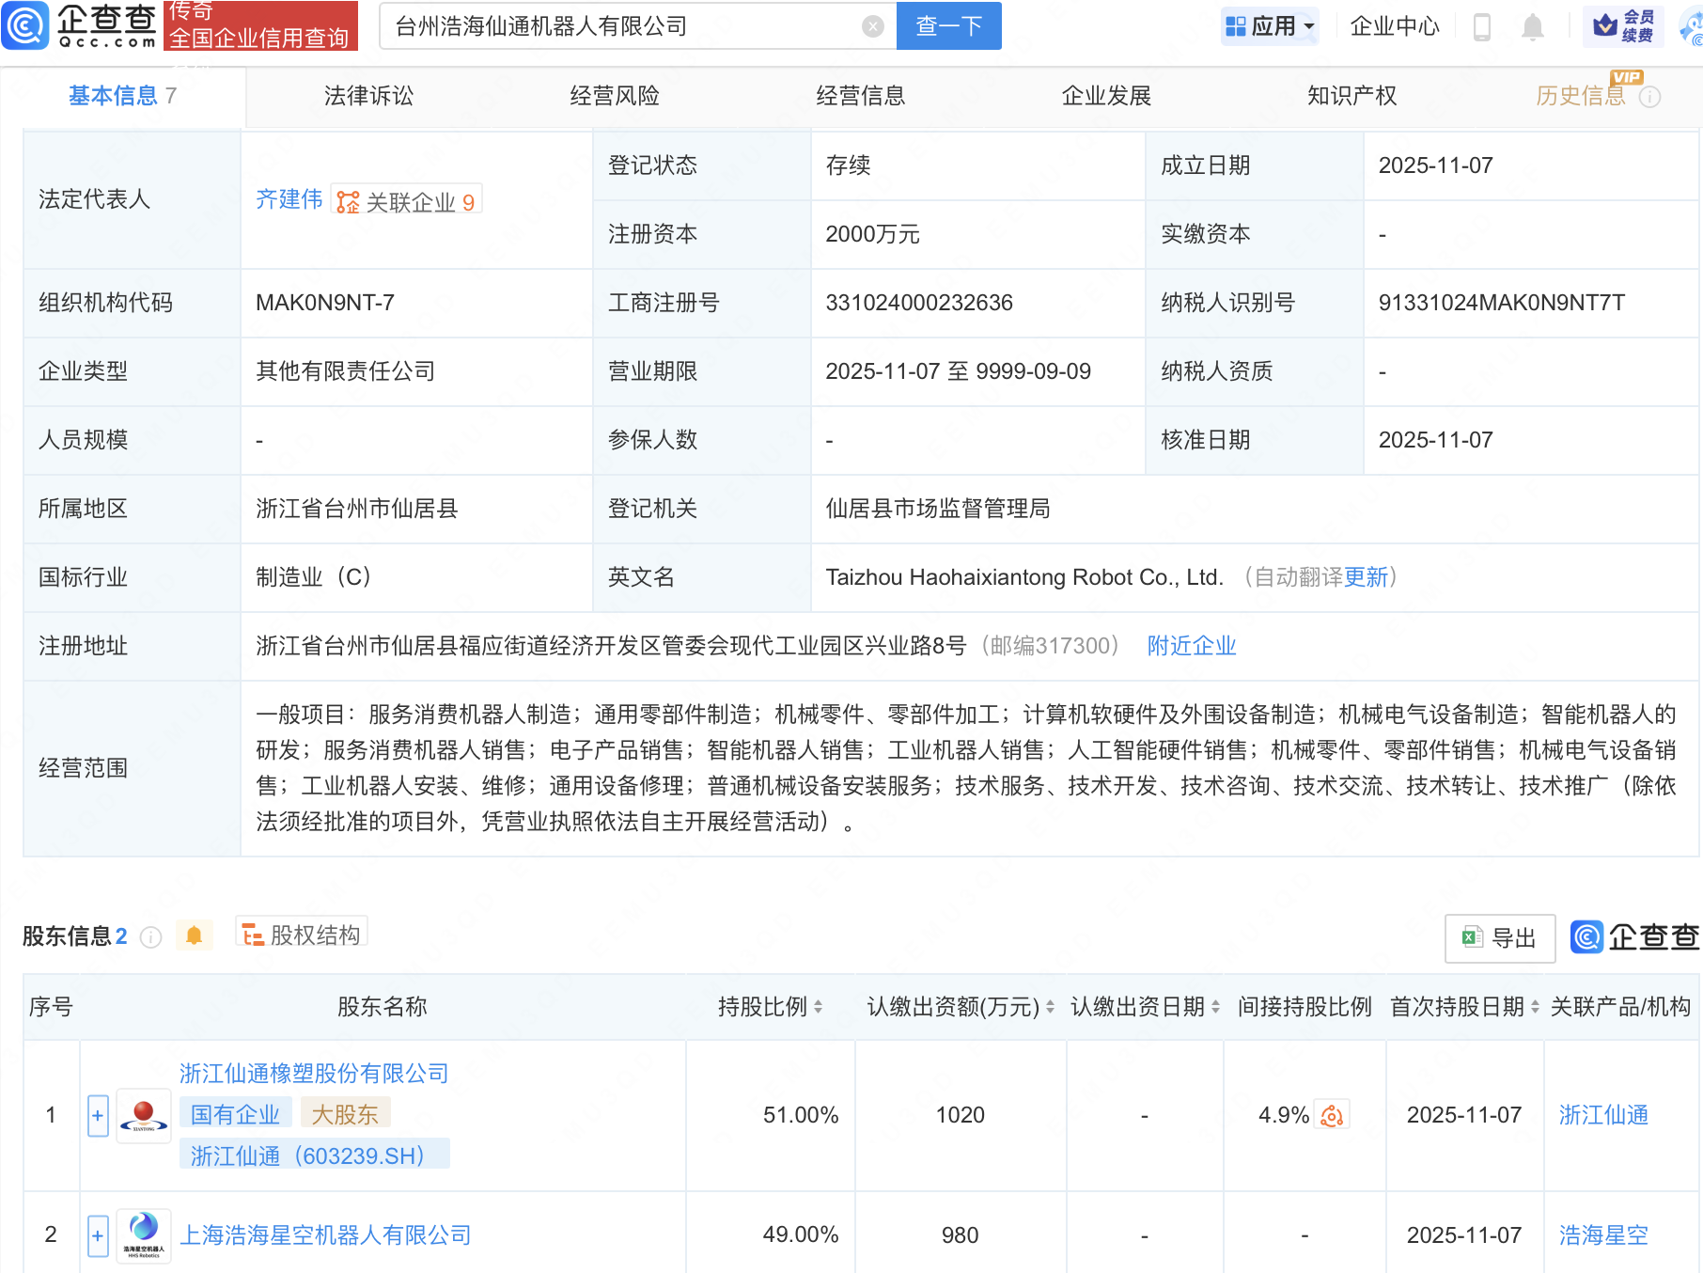Sort by 持股比例 column
Screen dimensions: 1703x1273
point(818,1007)
